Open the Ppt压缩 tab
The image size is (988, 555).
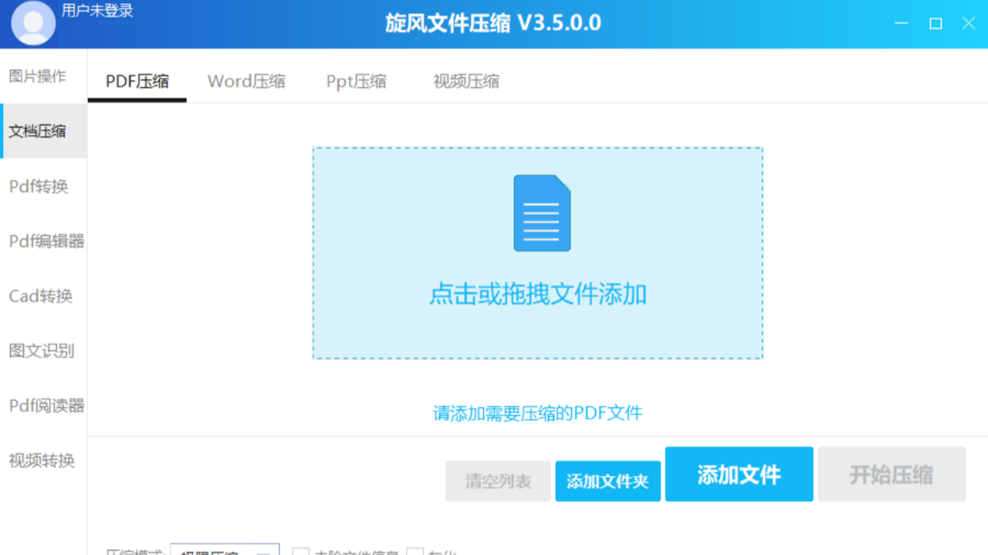355,80
